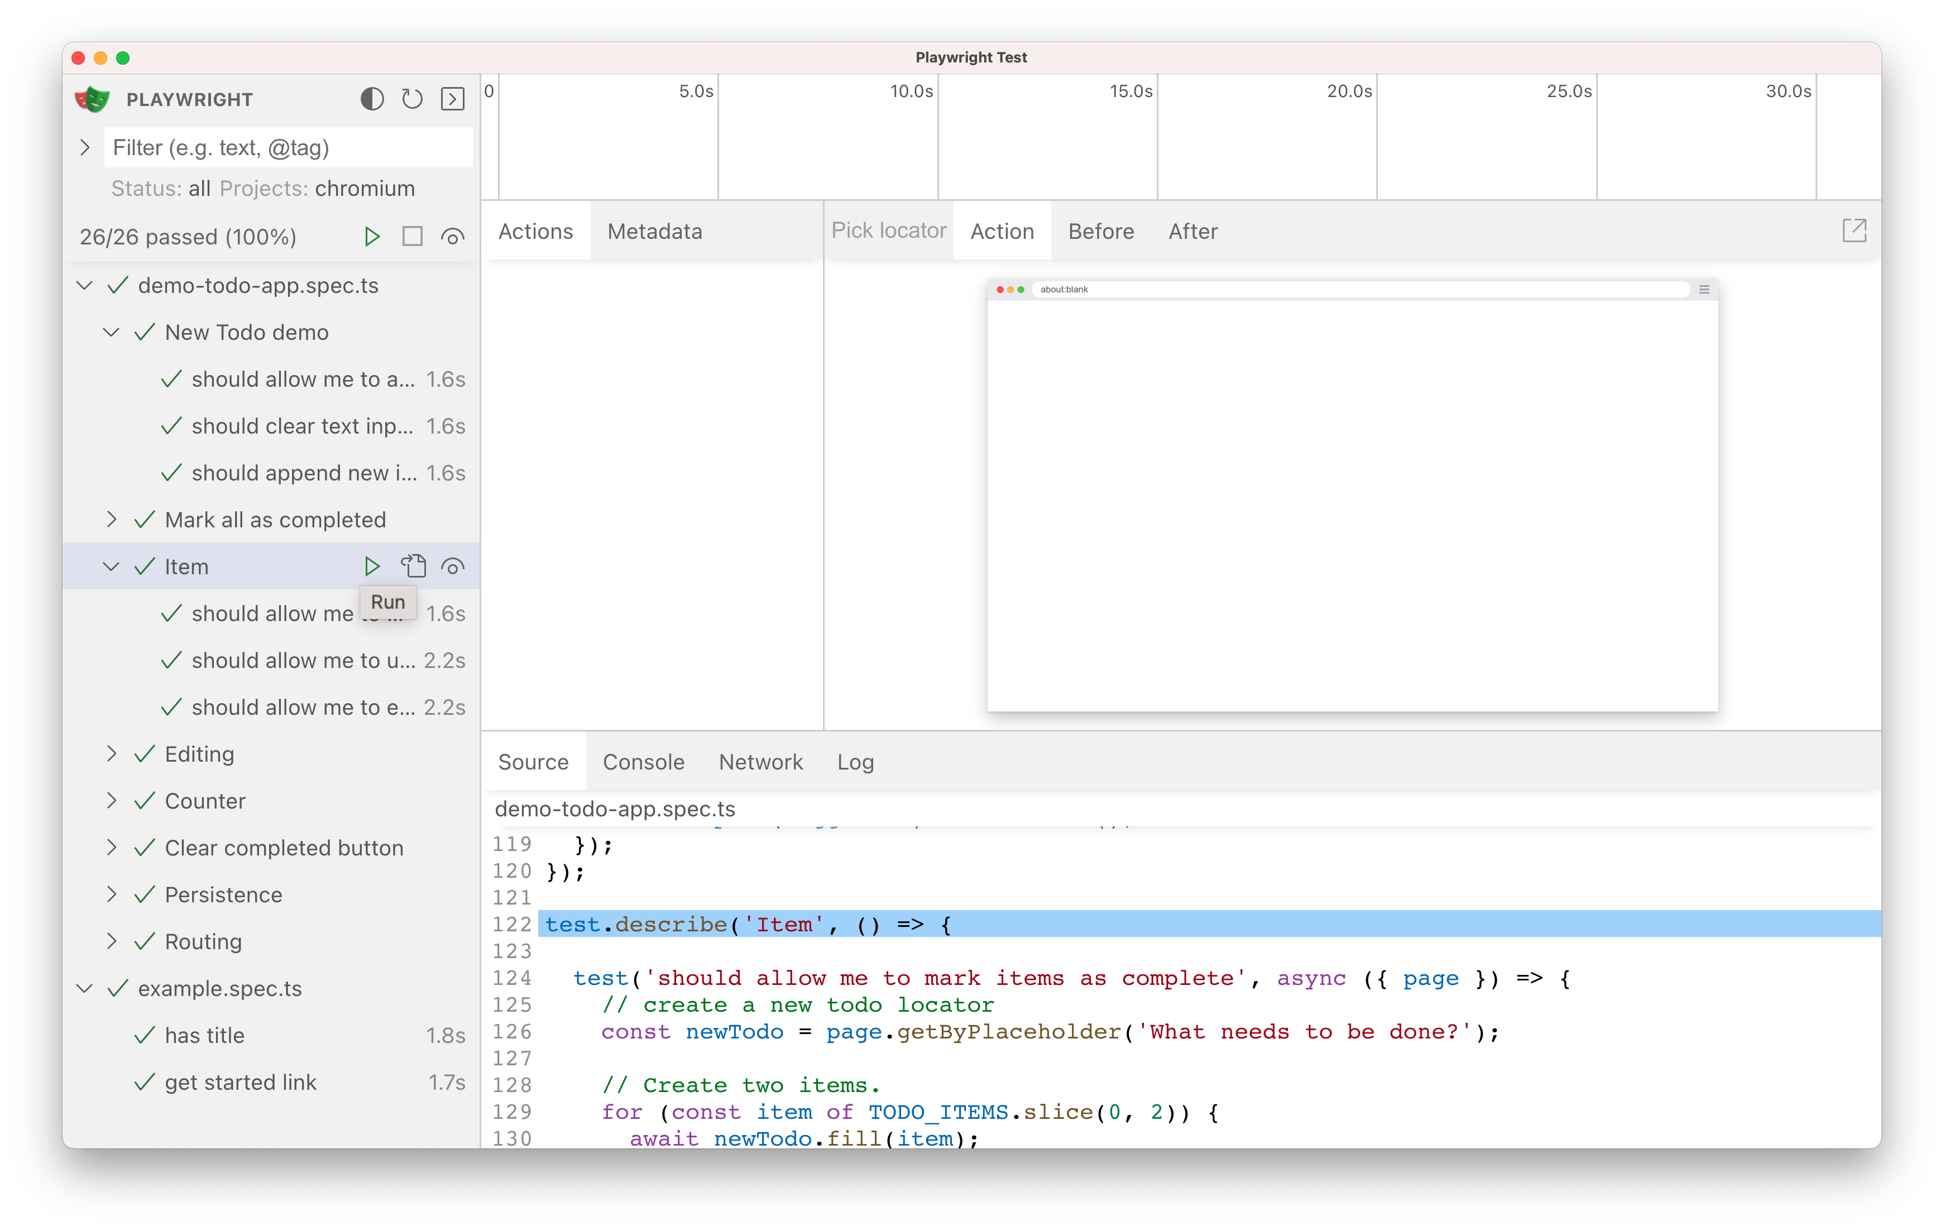Click the 26/26 passed (100%) status text
Screen dimensions: 1944x1231
188,237
